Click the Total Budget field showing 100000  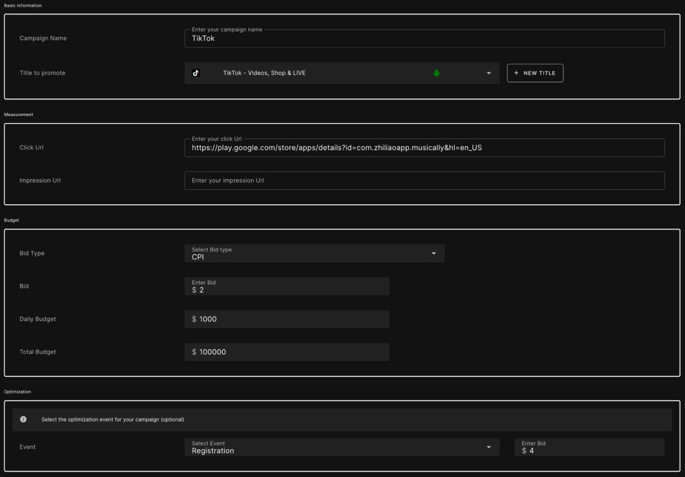click(x=287, y=352)
